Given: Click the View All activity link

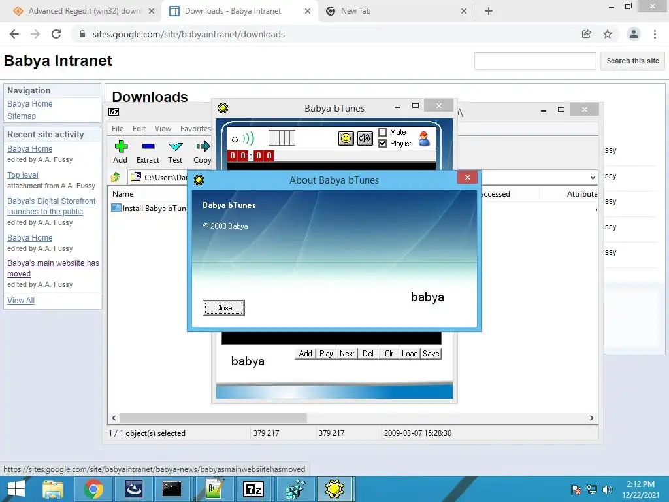Looking at the screenshot, I should [x=21, y=301].
